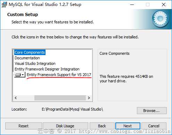Image resolution: width=172 pixels, height=135 pixels.
Task: Select Entity Framework Designer Integration
Action: [47, 69]
